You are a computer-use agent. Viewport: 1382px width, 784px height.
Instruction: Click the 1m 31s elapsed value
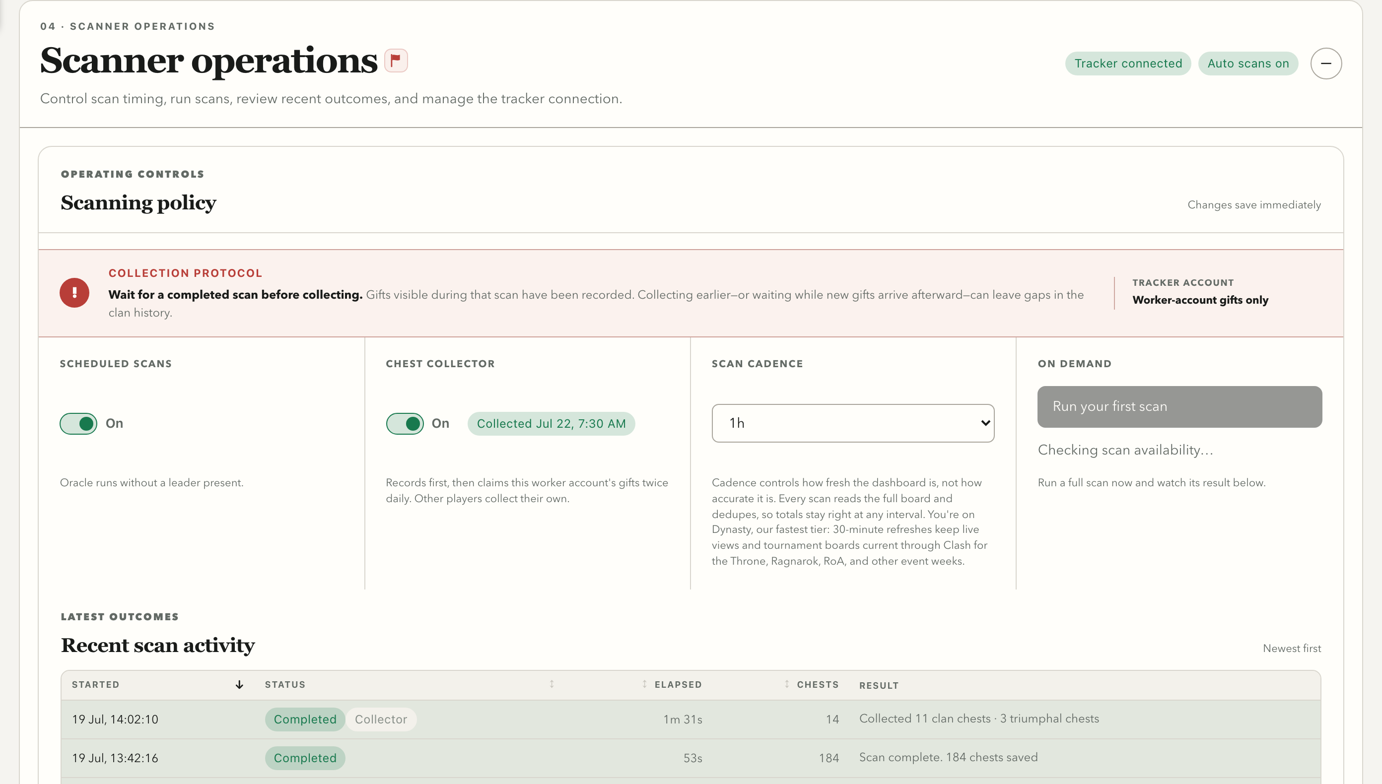683,719
